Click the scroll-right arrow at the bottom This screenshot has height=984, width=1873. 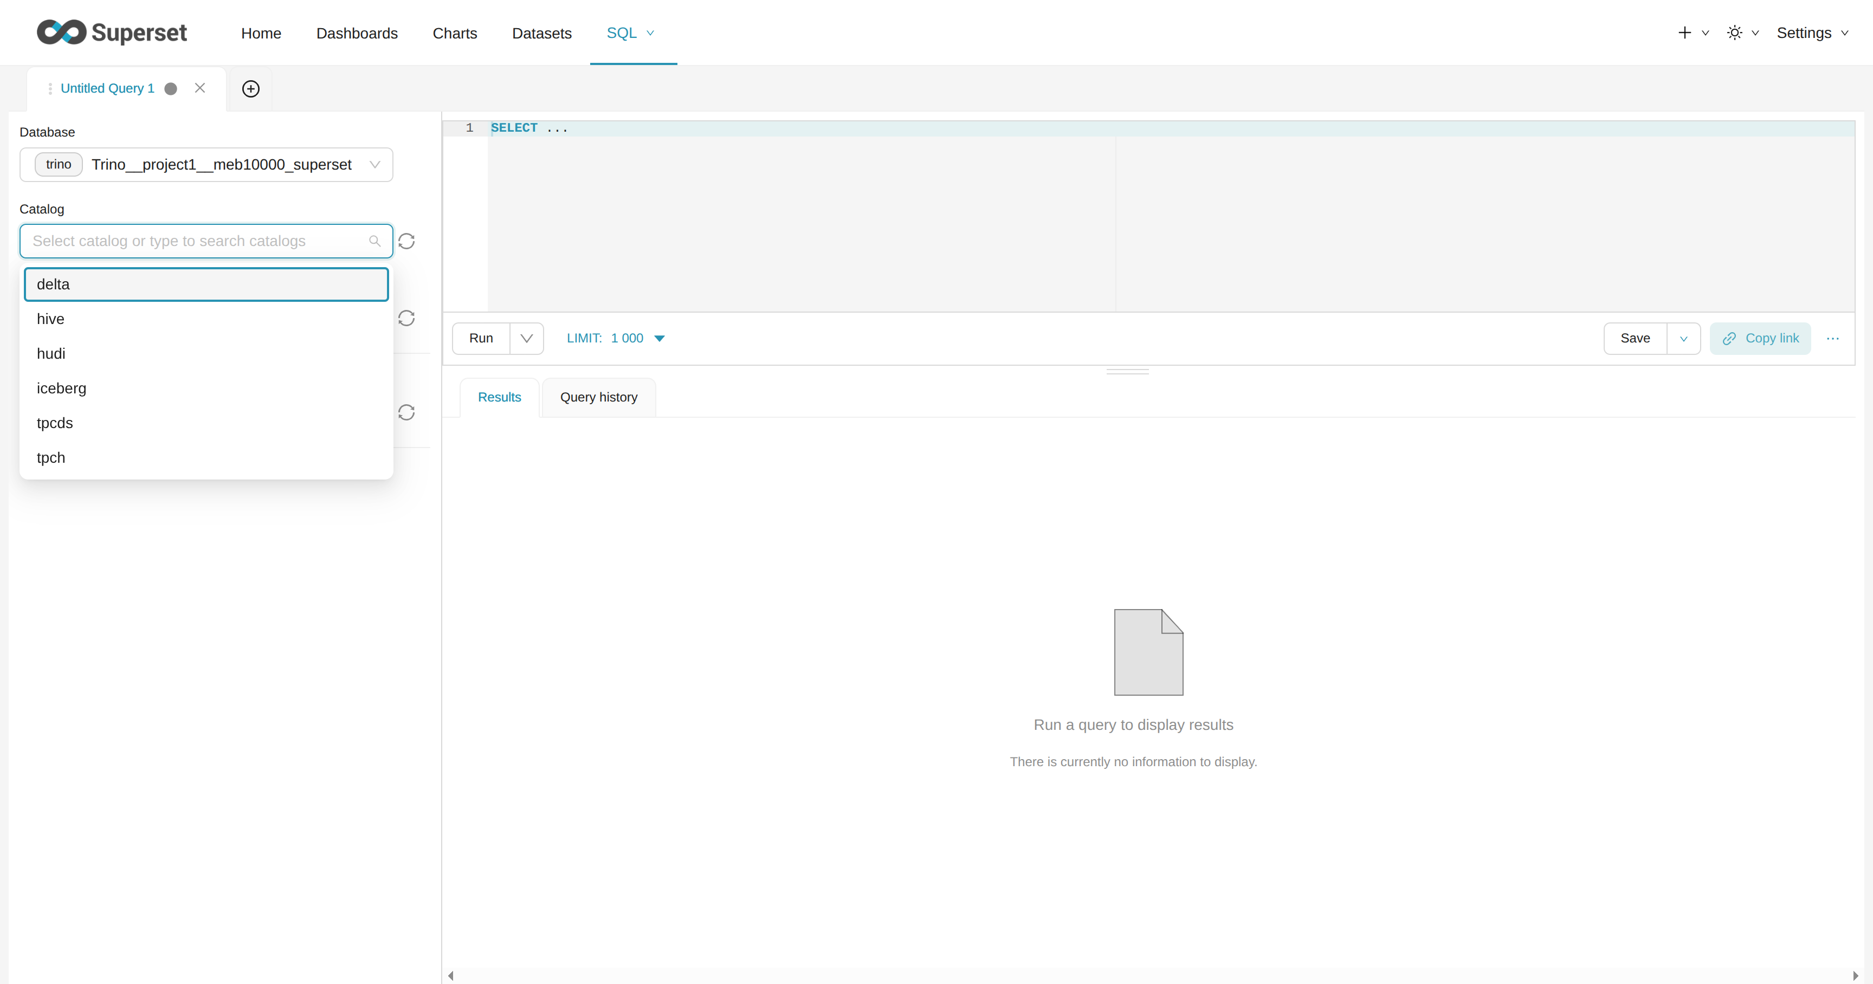click(x=1856, y=975)
